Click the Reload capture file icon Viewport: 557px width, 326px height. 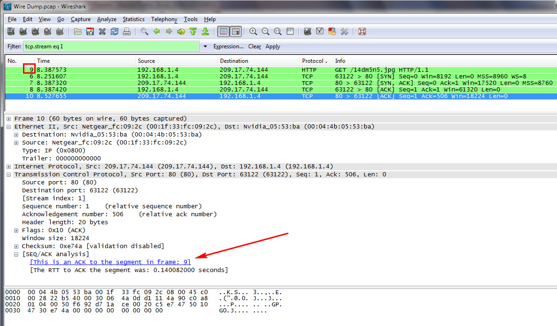[114, 31]
